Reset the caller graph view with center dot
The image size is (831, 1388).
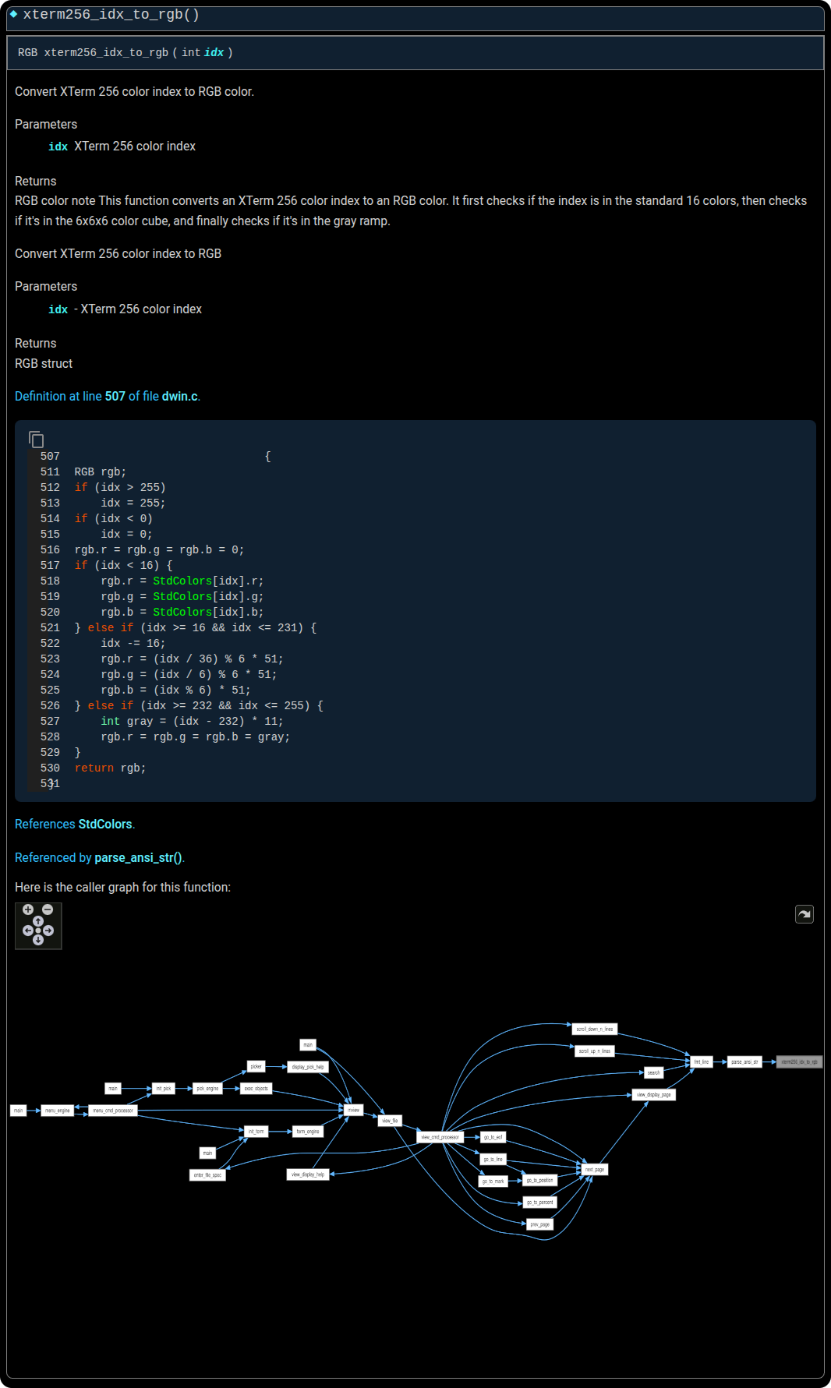tap(38, 931)
